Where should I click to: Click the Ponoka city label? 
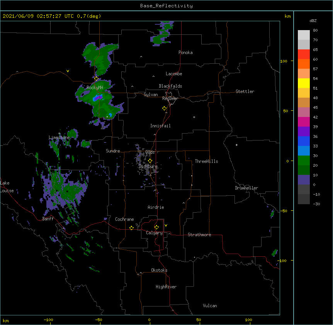185,52
